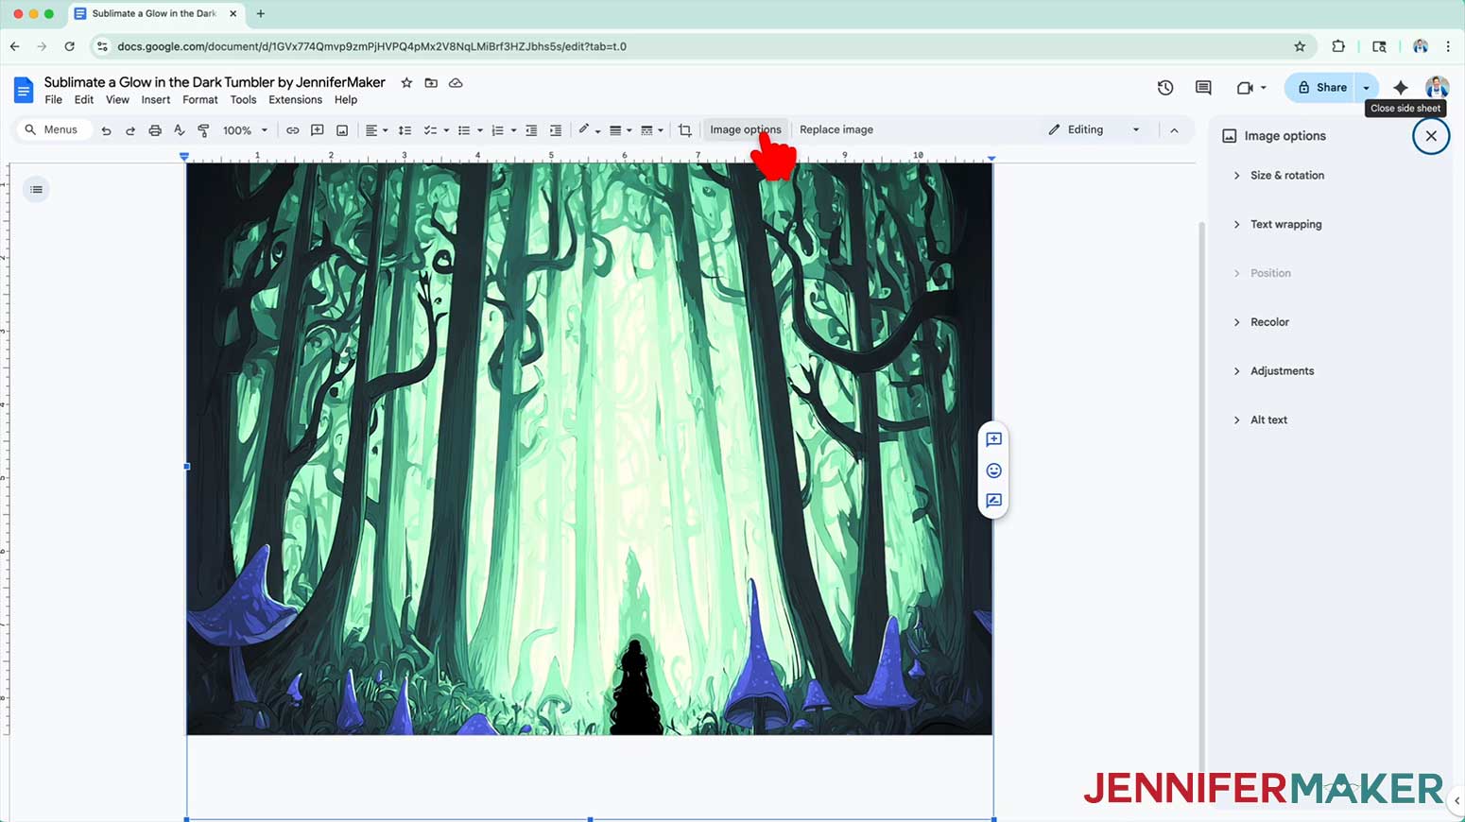
Task: Open the File menu
Action: point(54,100)
